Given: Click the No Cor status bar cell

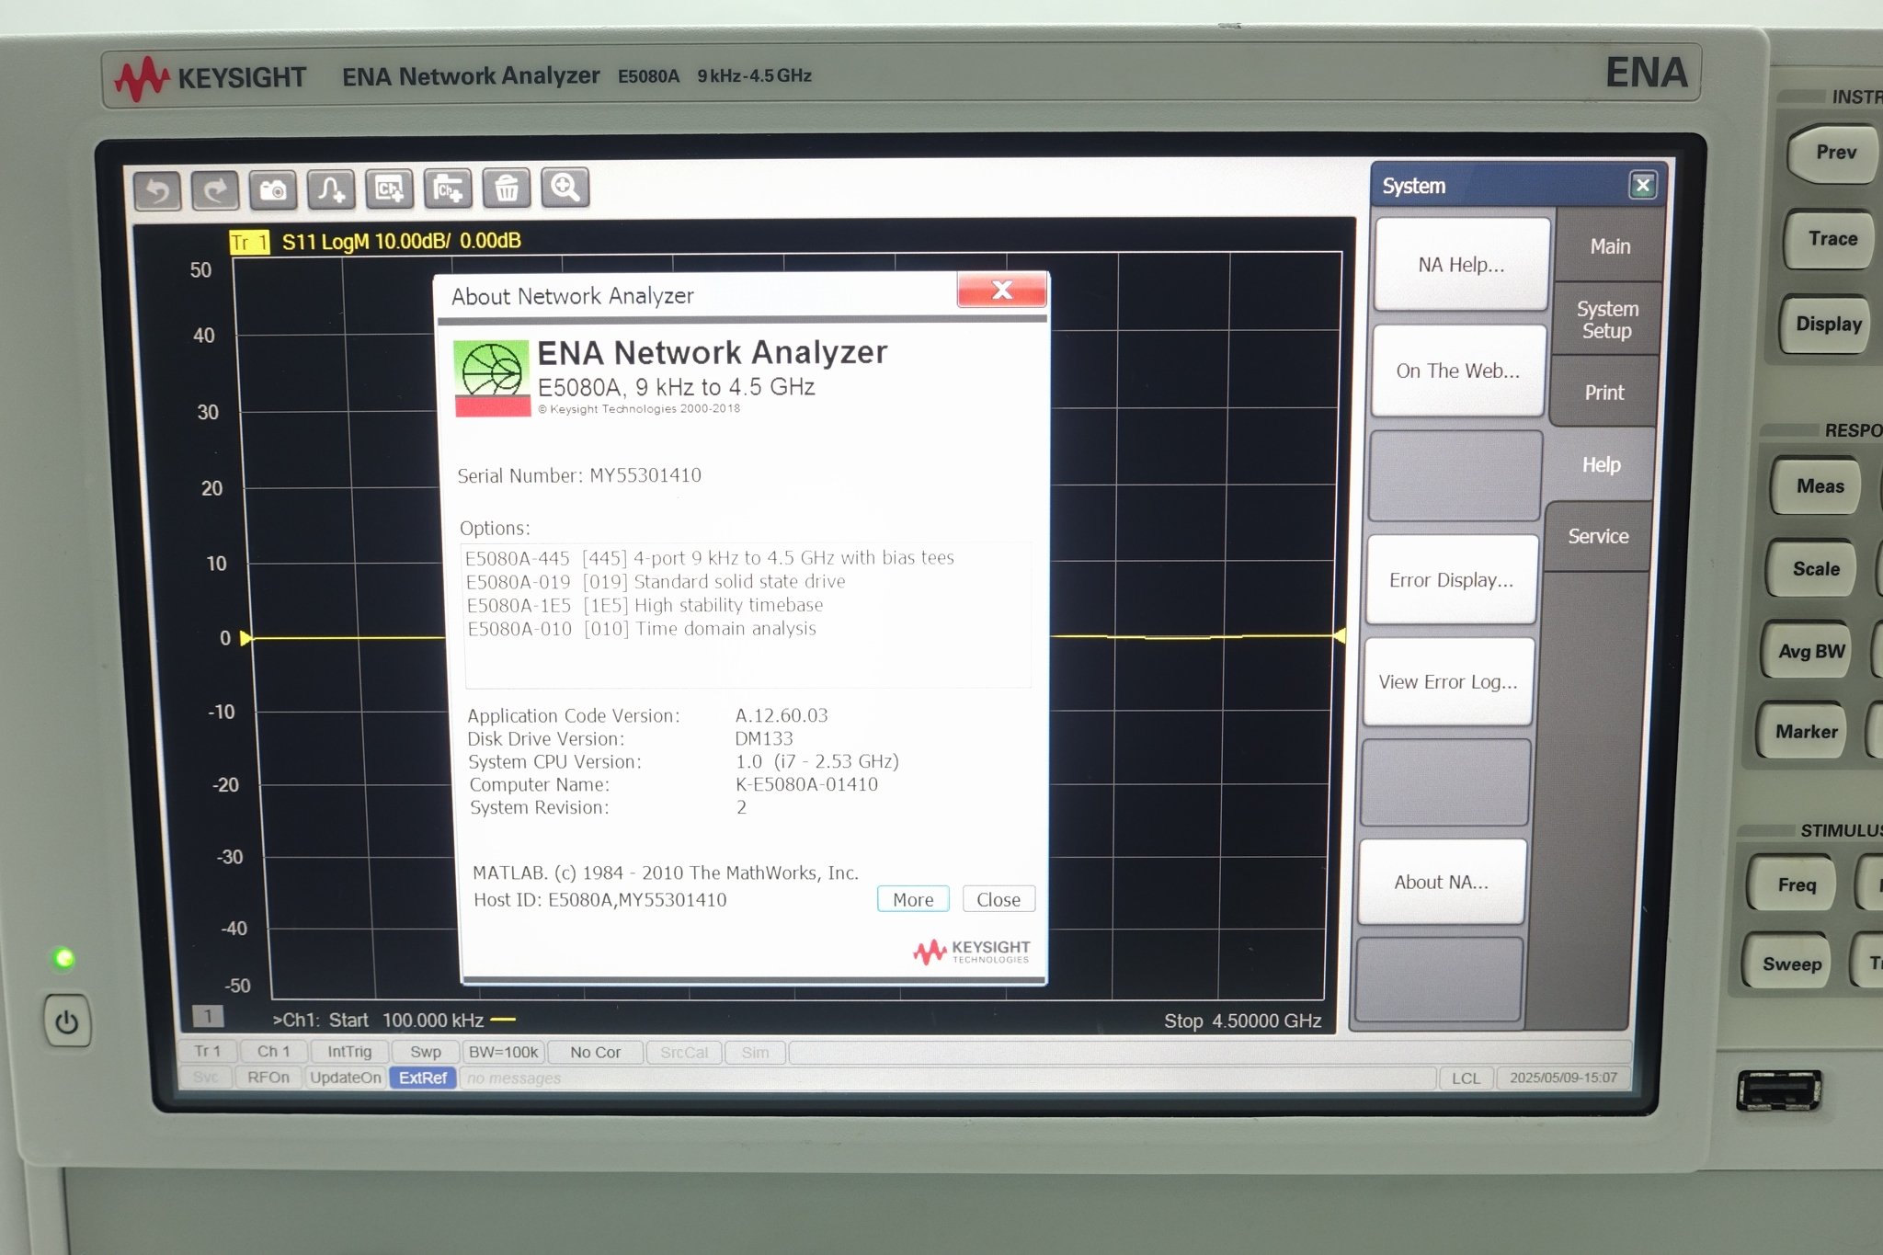Looking at the screenshot, I should [x=595, y=1052].
